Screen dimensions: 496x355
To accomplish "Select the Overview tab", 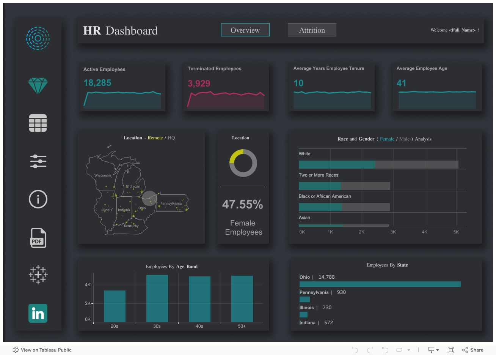I will coord(245,30).
